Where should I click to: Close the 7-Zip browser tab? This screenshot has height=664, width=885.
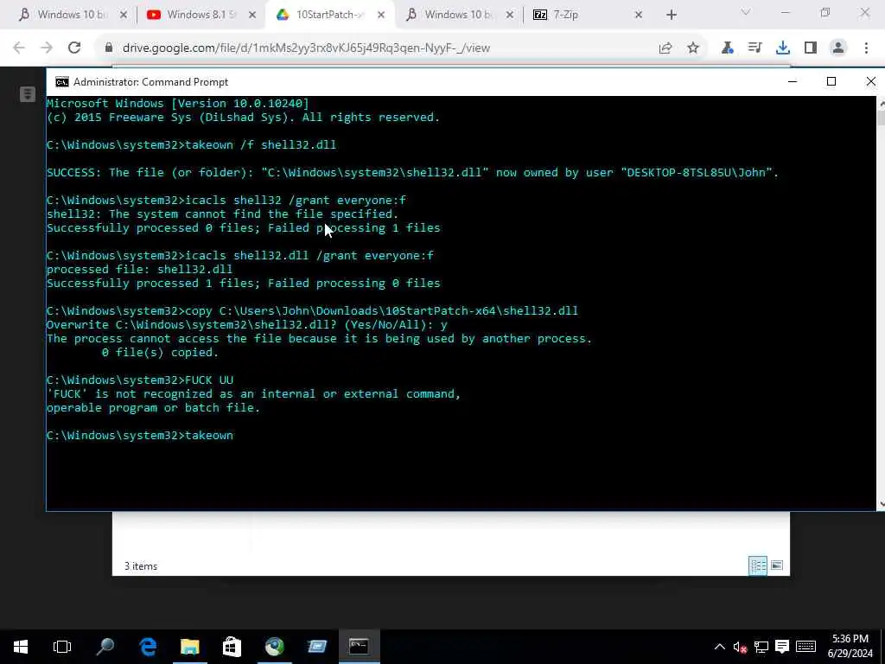tap(639, 15)
